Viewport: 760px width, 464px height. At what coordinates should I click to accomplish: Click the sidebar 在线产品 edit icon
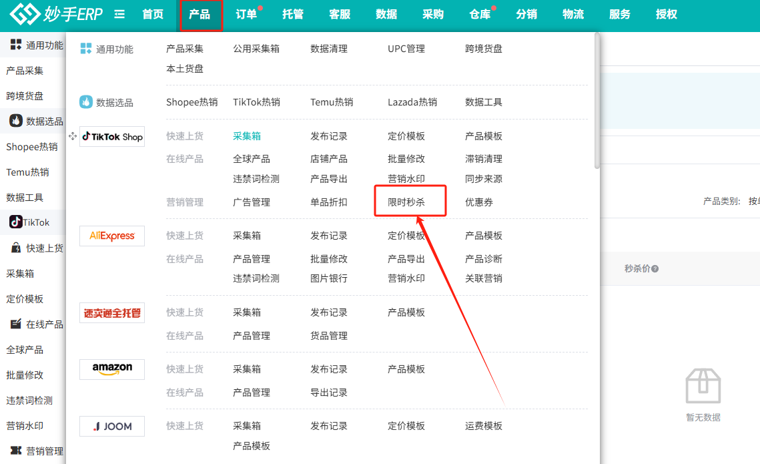[x=16, y=324]
